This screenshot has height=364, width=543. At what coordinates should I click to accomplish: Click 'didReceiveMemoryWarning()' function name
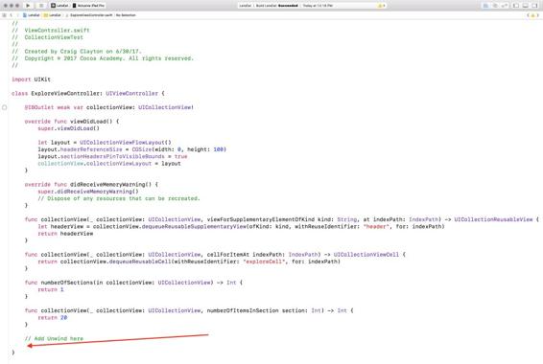[111, 185]
